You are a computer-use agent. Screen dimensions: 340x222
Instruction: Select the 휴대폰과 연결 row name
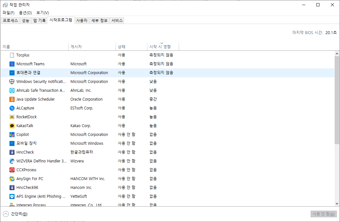click(x=28, y=73)
